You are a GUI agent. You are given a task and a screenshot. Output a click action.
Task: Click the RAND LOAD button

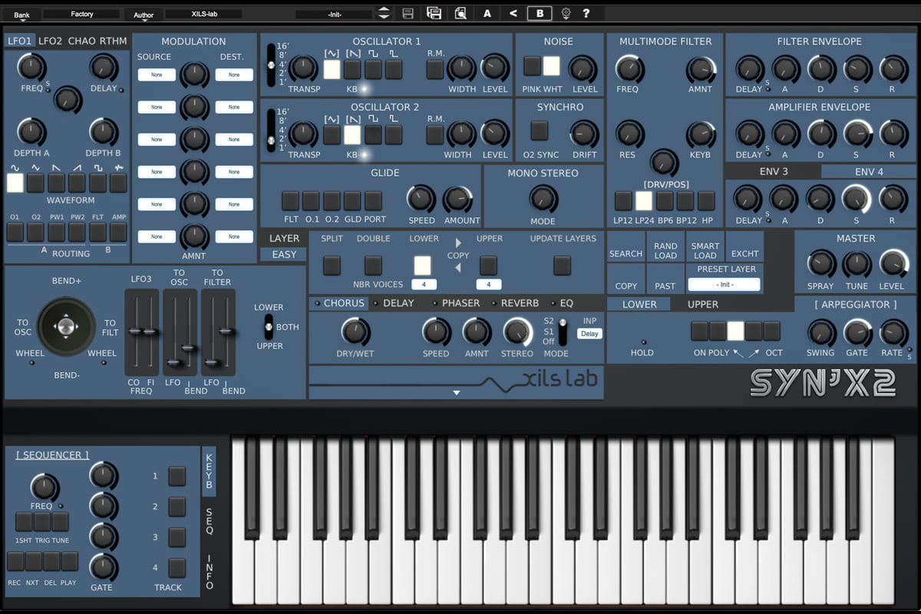[665, 247]
